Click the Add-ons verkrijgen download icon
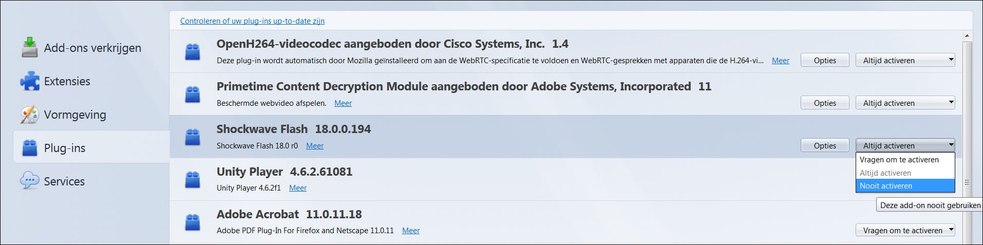The image size is (983, 245). point(30,48)
